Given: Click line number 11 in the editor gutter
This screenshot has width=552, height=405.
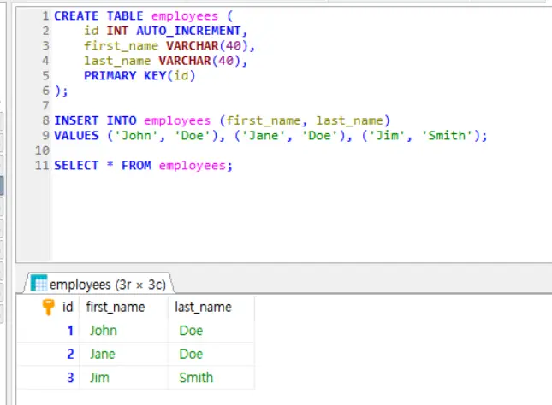Looking at the screenshot, I should click(x=42, y=165).
